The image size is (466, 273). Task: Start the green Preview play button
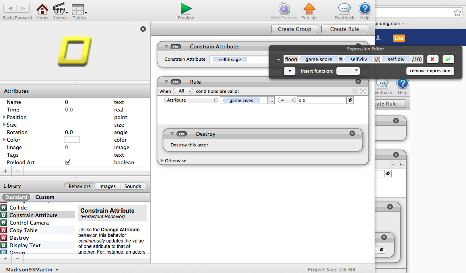(186, 9)
